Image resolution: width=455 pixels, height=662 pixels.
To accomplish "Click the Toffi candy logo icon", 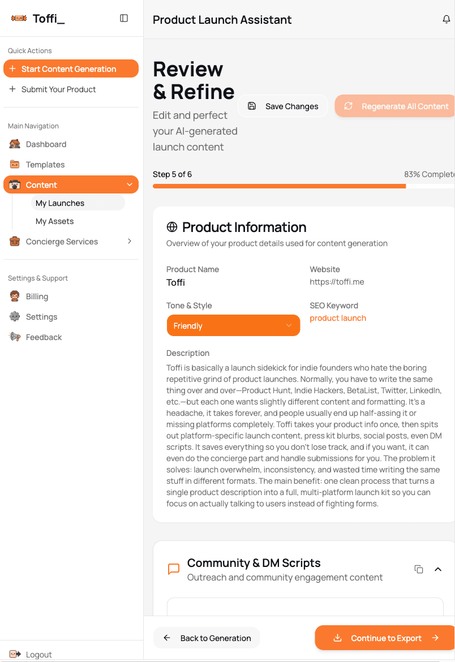I will [x=19, y=18].
